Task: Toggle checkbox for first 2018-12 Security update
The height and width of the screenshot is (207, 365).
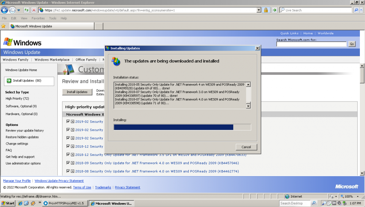Action: pyautogui.click(x=68, y=146)
